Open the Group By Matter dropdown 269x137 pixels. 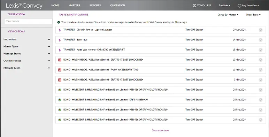(x=228, y=15)
